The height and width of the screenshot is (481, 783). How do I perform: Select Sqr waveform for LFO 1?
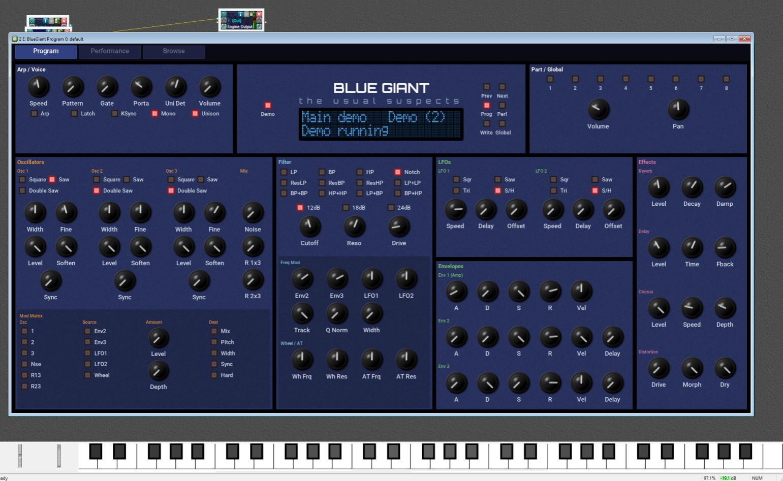click(x=456, y=180)
